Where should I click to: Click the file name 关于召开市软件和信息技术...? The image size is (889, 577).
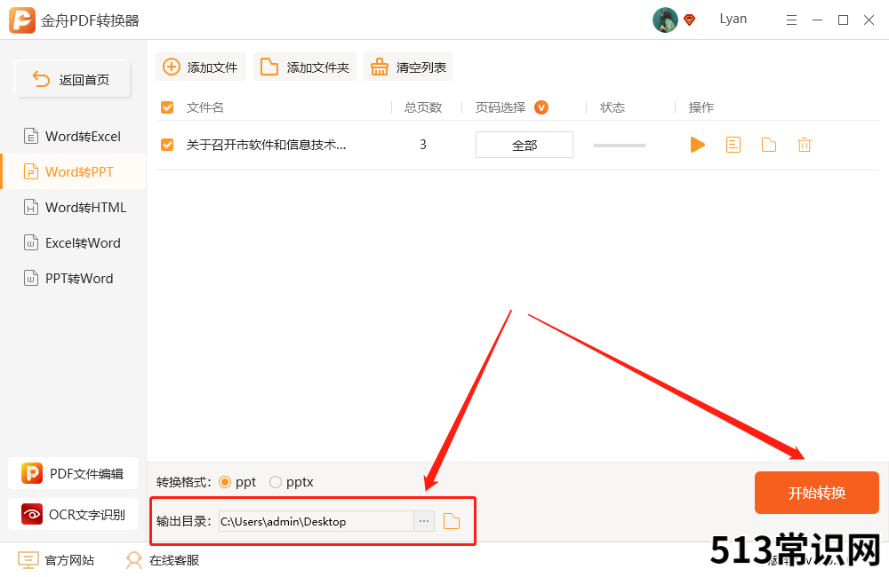point(266,145)
